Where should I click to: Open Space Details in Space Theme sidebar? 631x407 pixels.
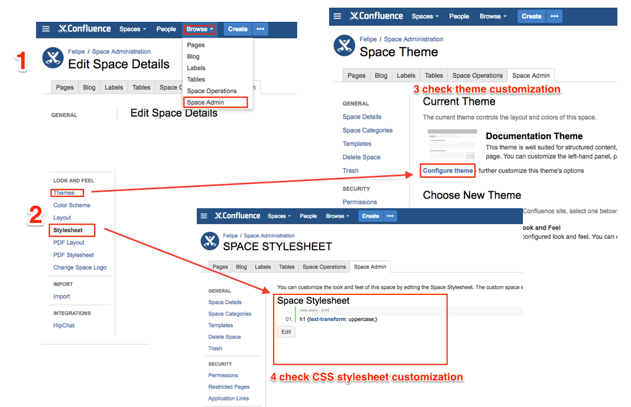(362, 117)
